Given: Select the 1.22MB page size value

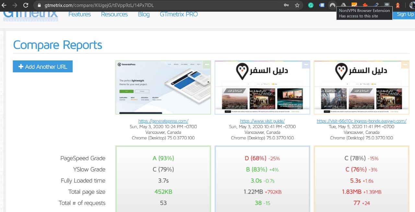Looking at the screenshot, I should tap(253, 192).
